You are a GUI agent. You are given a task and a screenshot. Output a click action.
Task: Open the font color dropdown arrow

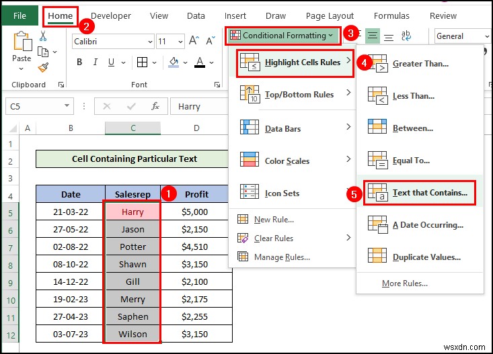[212, 62]
